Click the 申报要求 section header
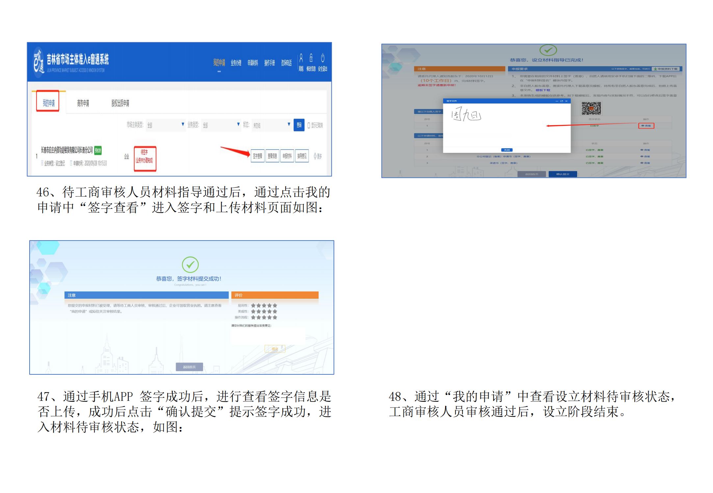 595,69
